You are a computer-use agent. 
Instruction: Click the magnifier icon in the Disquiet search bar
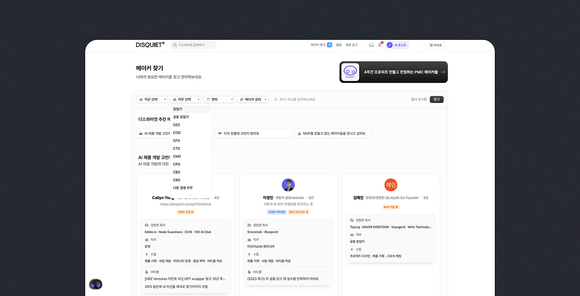pos(175,45)
